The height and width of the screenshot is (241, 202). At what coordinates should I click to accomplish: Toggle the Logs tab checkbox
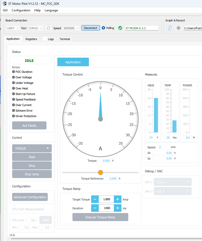(x=45, y=39)
